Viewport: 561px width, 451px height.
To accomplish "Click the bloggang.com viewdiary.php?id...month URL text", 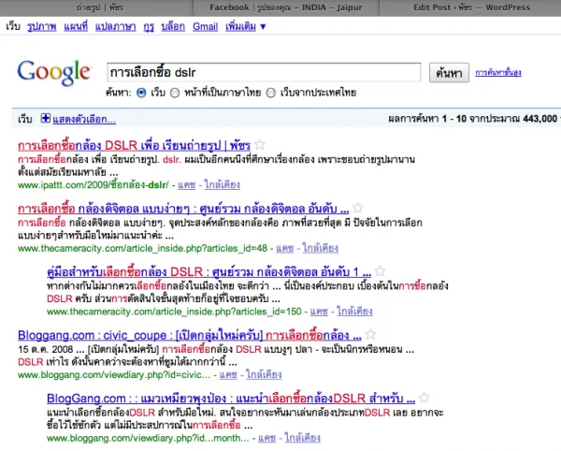I will 148,438.
